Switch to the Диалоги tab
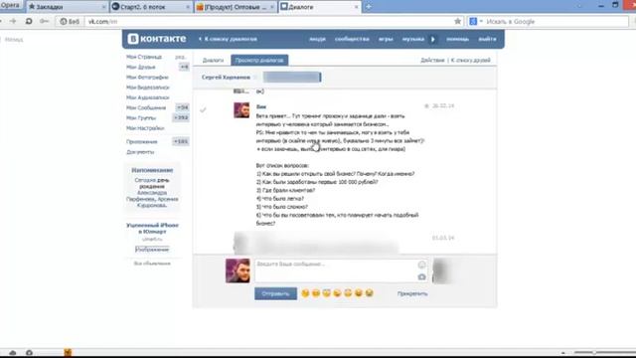 [213, 60]
